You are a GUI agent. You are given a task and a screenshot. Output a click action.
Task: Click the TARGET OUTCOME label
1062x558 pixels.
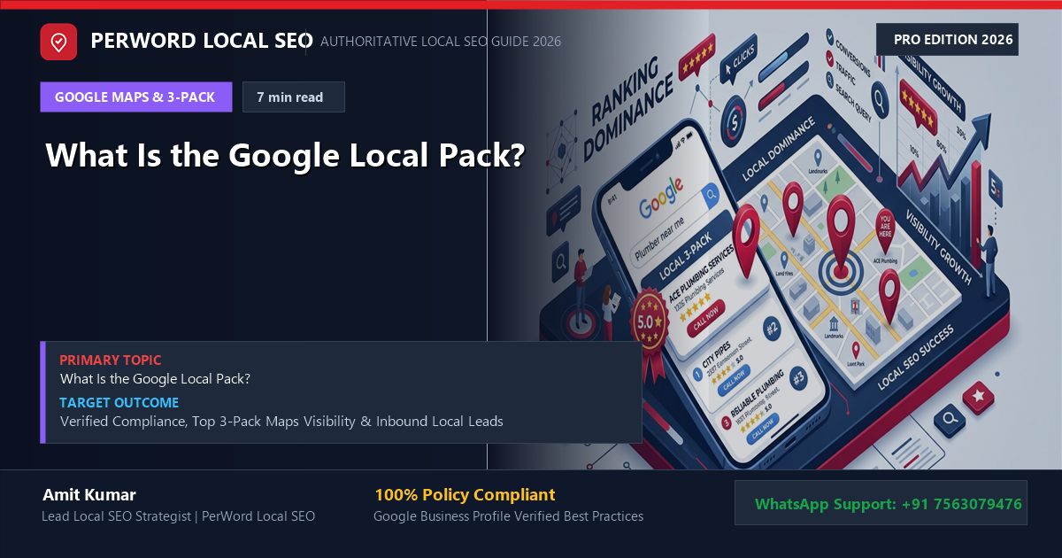[119, 403]
